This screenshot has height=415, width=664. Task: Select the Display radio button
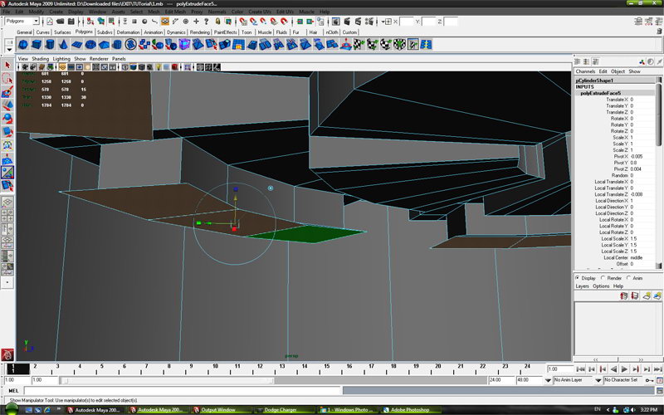(579, 278)
